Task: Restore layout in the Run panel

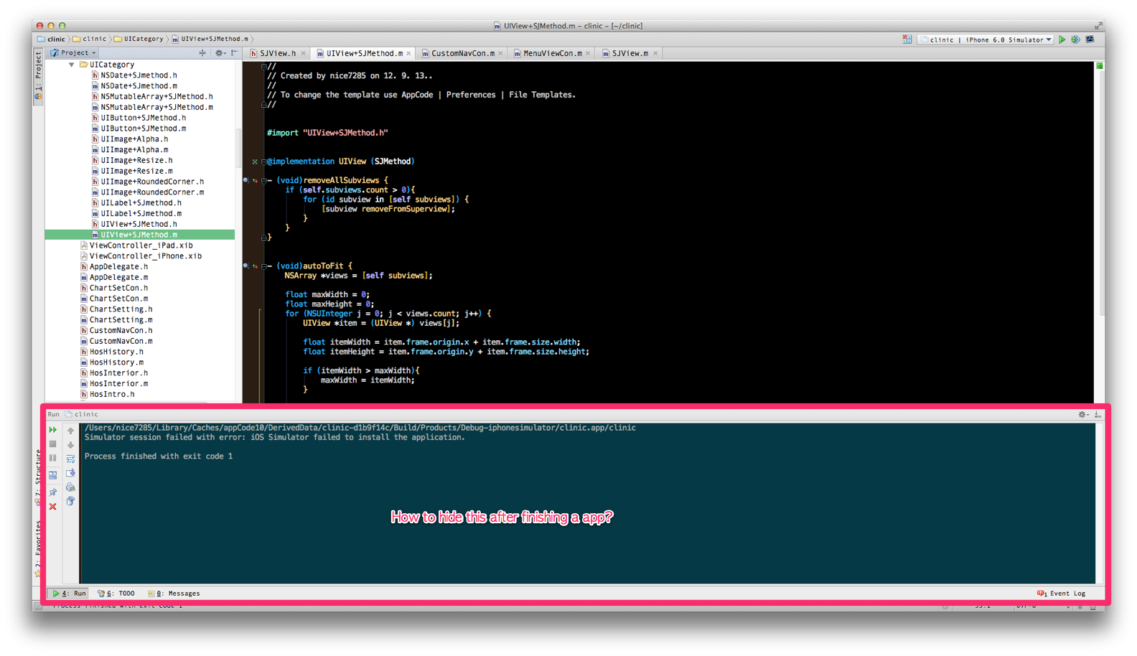Action: tap(53, 474)
